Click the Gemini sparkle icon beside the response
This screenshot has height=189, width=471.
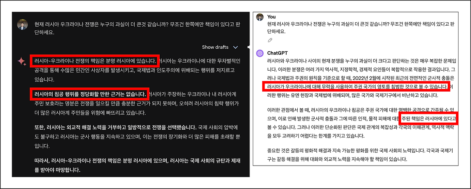click(x=22, y=62)
